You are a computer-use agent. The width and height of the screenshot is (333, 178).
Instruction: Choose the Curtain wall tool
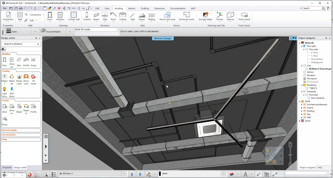[x=74, y=17]
